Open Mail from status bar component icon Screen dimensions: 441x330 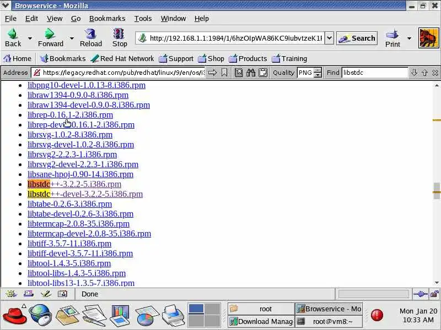[x=29, y=294]
